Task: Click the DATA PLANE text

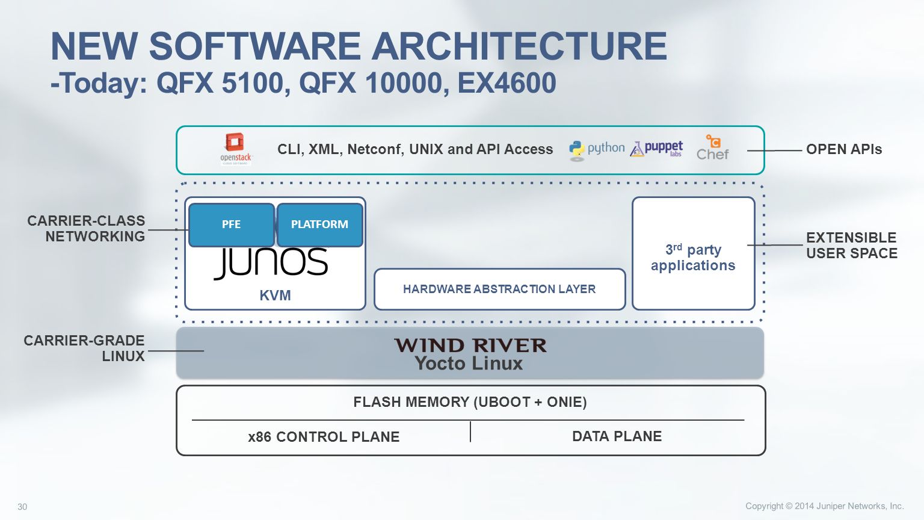Action: (x=617, y=436)
